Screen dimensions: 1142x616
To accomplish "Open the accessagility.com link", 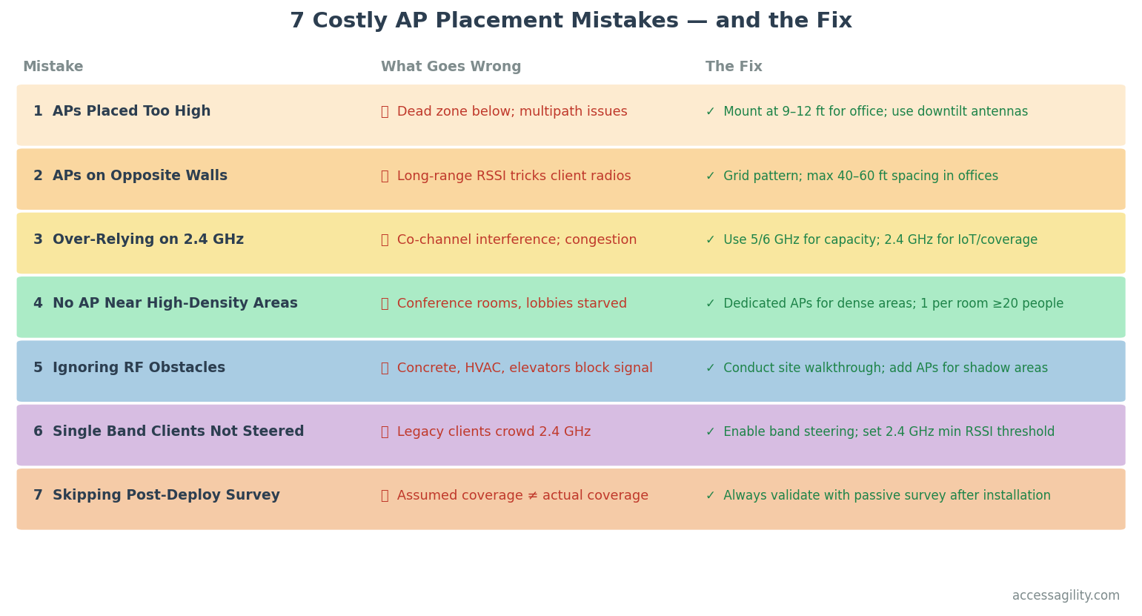I will (1066, 596).
